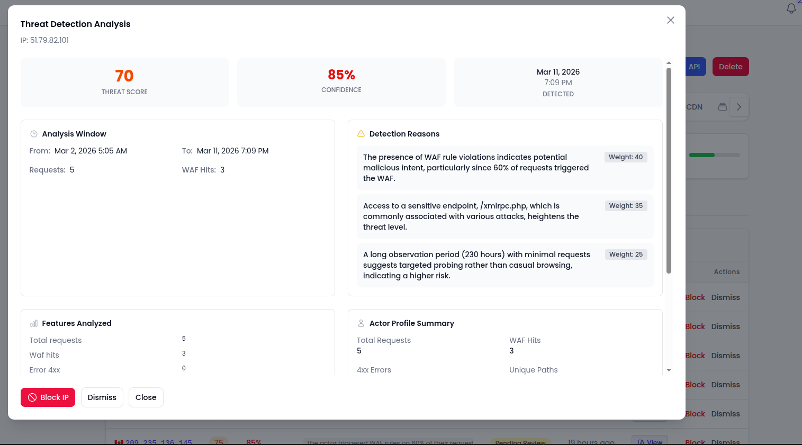This screenshot has height=445, width=802.
Task: Click the green progress bar in the background
Action: [714, 155]
